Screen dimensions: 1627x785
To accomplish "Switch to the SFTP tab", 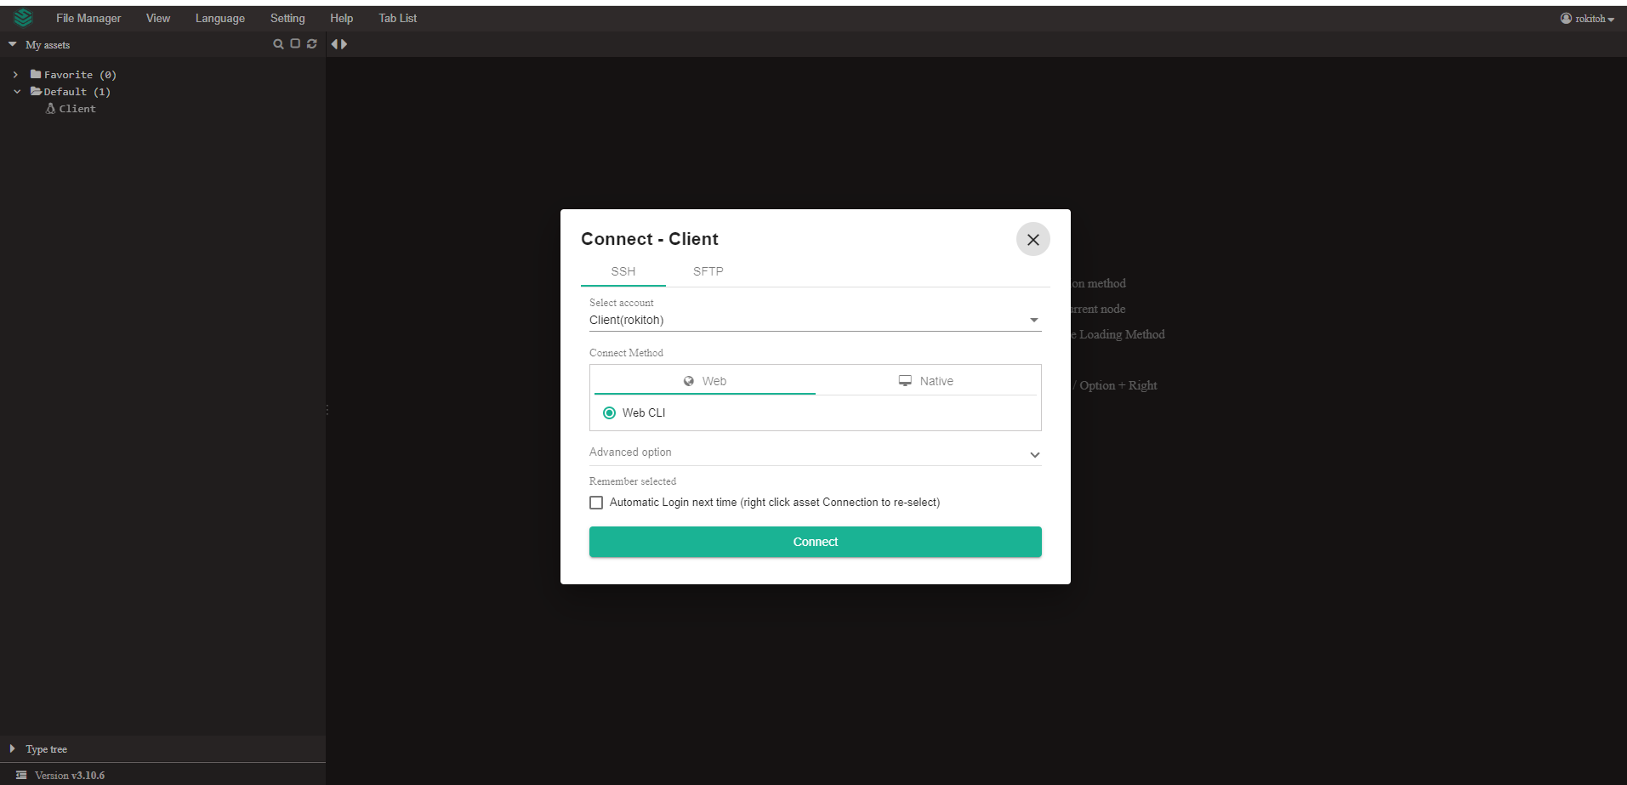I will (x=708, y=271).
